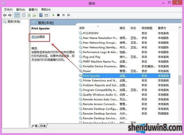The height and width of the screenshot is (135, 184).
Task: Select Remote Access Auto Con... service
Action: [x=124, y=99]
